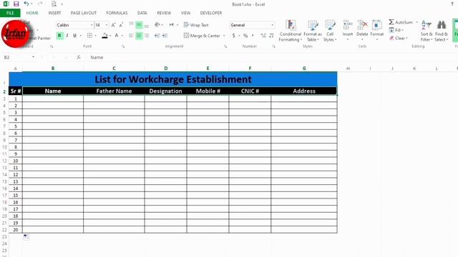Open Alignment dialog launcher
The height and width of the screenshot is (257, 458).
point(225,46)
